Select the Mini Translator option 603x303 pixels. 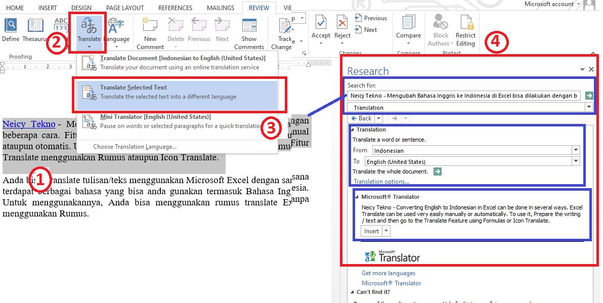click(x=177, y=121)
